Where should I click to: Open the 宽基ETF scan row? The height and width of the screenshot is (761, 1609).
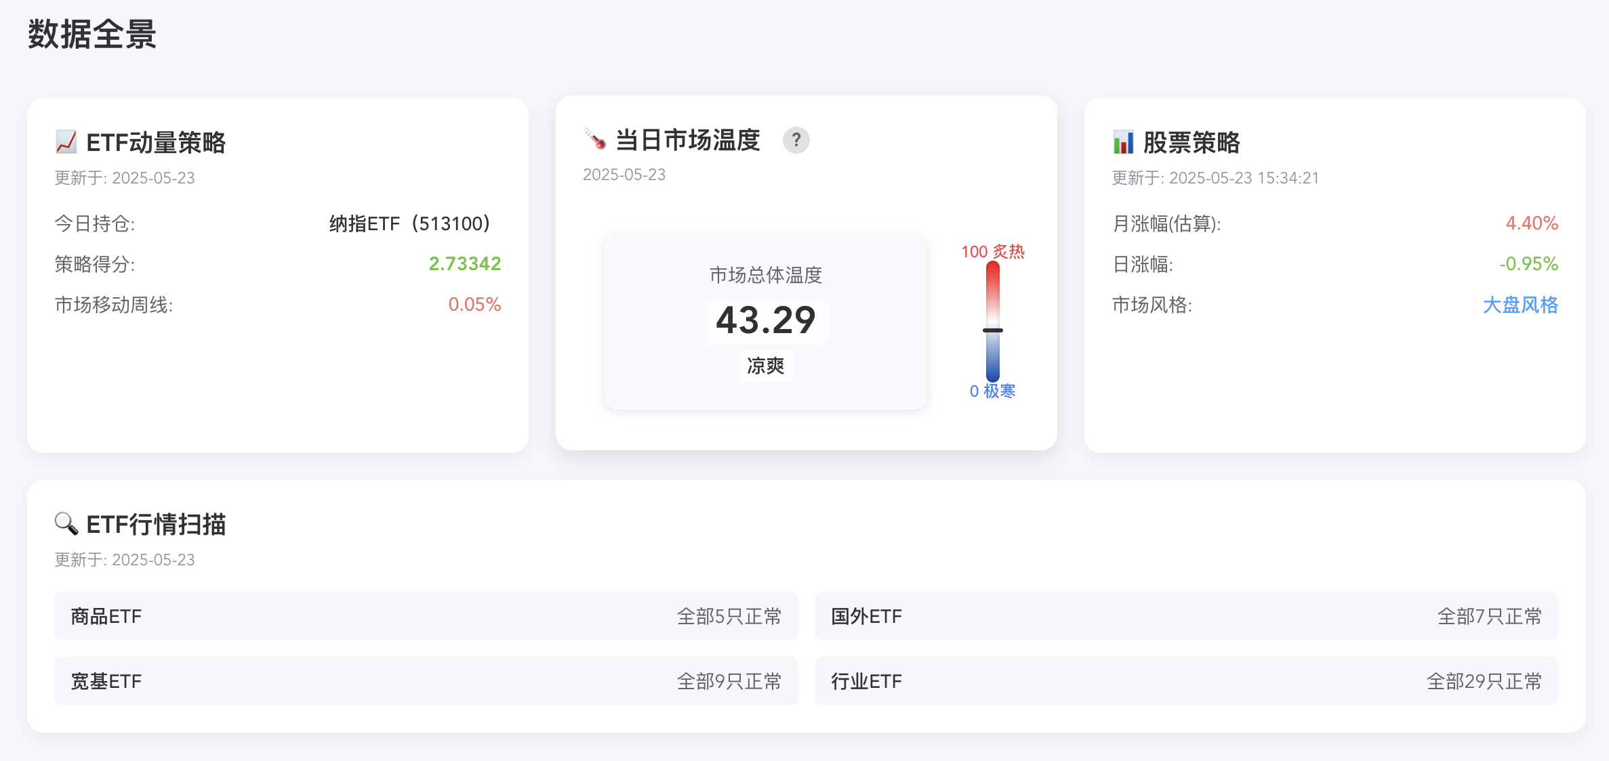pyautogui.click(x=426, y=681)
